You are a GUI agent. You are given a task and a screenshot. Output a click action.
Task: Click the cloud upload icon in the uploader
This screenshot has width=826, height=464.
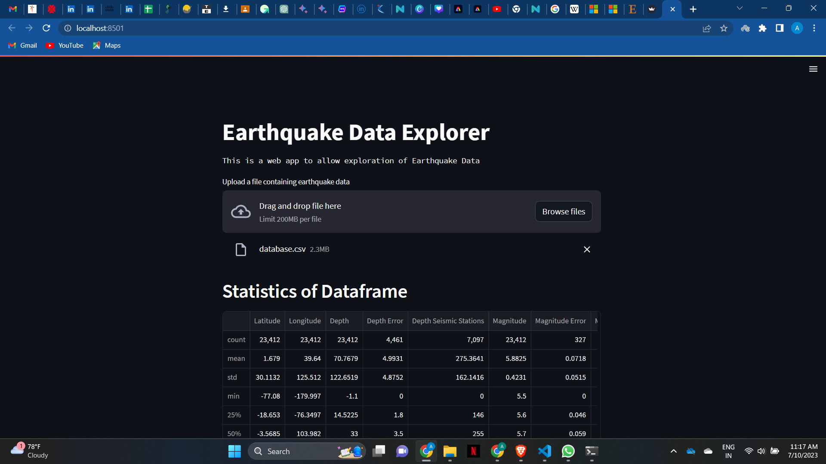[241, 211]
